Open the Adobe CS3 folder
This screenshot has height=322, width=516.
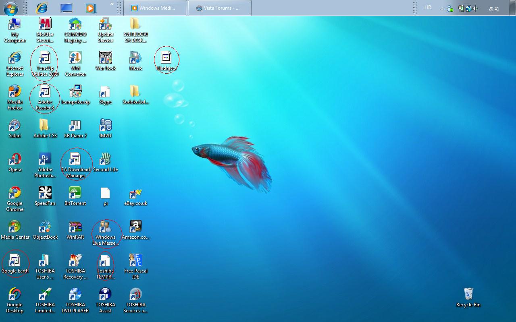point(45,129)
